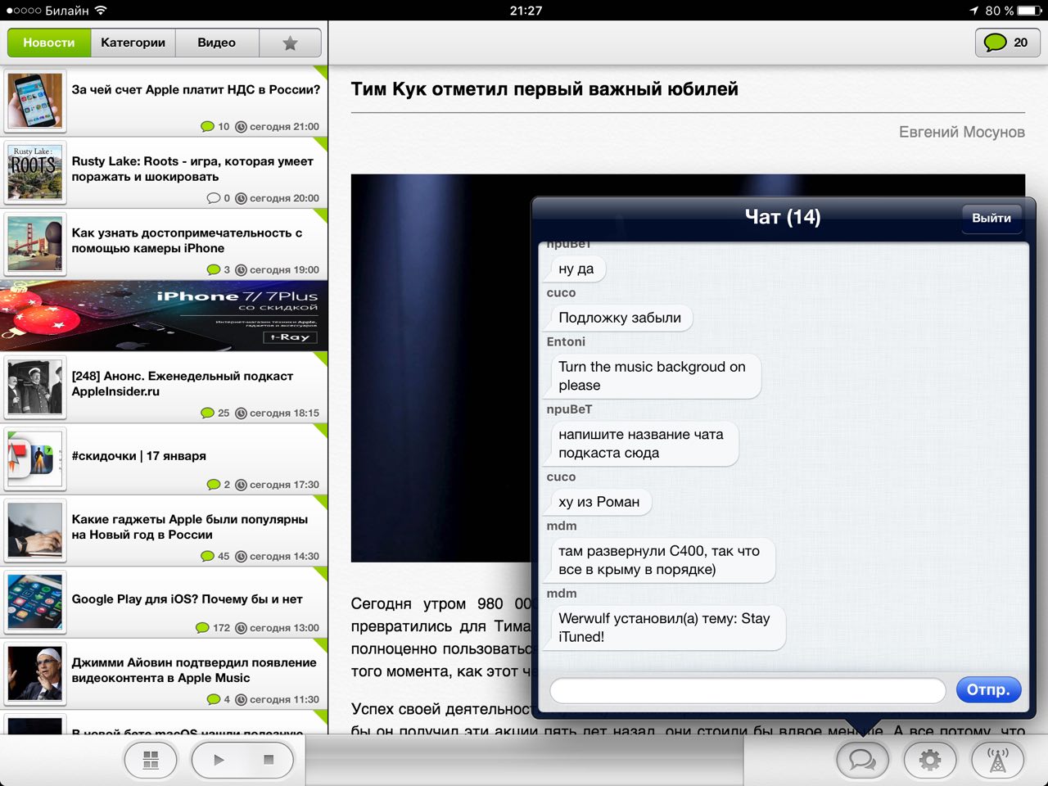Tap podcast announcement thumbnail

(34, 387)
